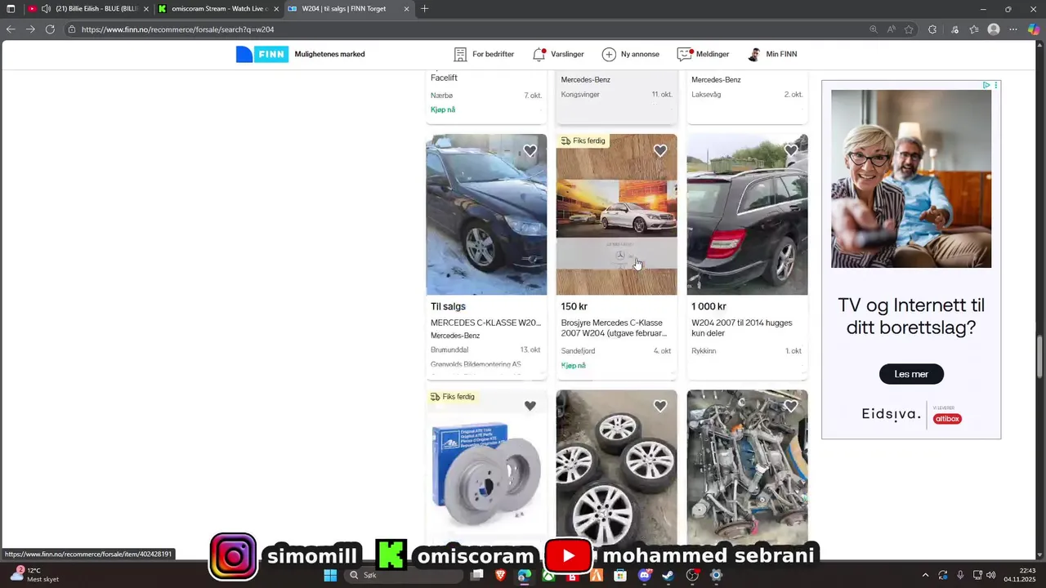This screenshot has height=588, width=1046.
Task: Open the favorites list icon
Action: tap(974, 29)
